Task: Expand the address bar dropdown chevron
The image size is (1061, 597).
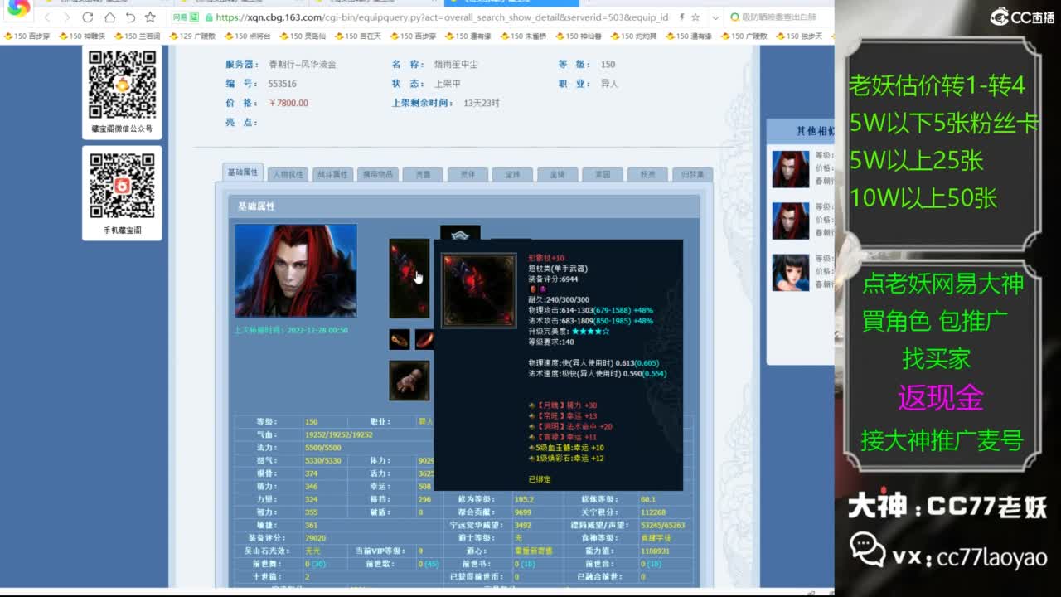Action: tap(715, 17)
